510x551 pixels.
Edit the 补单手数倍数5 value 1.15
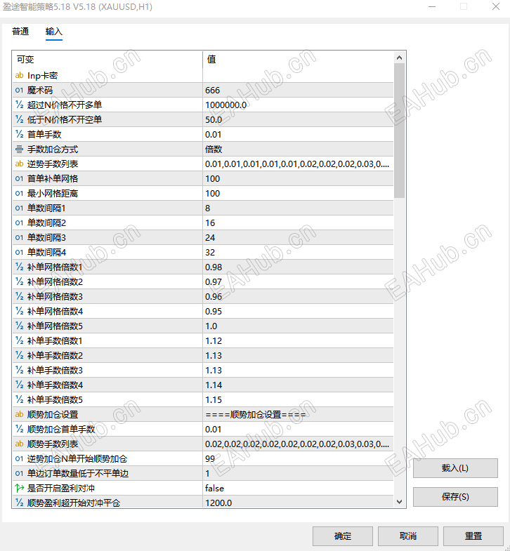[299, 400]
